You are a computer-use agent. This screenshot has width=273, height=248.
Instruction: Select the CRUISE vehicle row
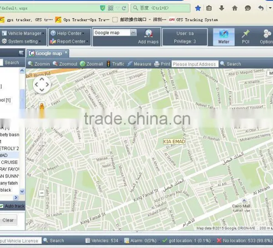(10, 162)
